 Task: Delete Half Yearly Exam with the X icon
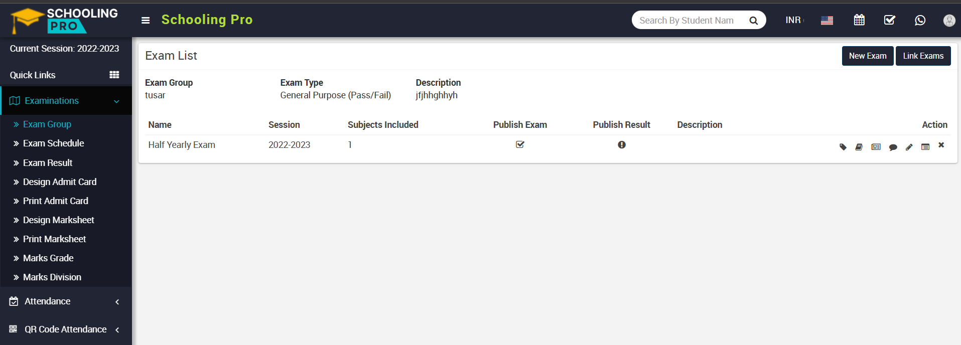pyautogui.click(x=941, y=145)
